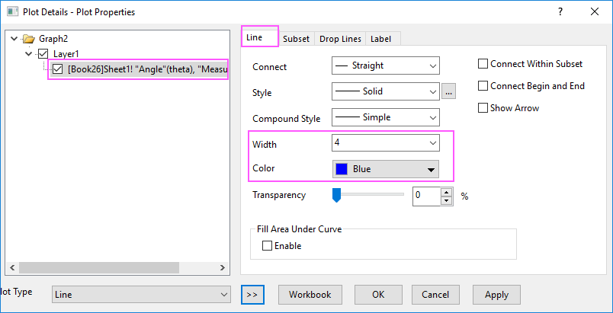The width and height of the screenshot is (613, 313).
Task: Switch to the Drop Lines tab
Action: click(340, 39)
